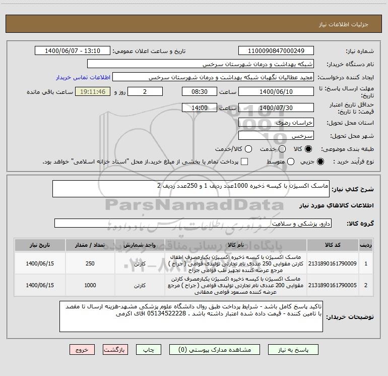This screenshot has width=388, height=376.
Task: Select the جزیی purchase type radio
Action: point(320,162)
